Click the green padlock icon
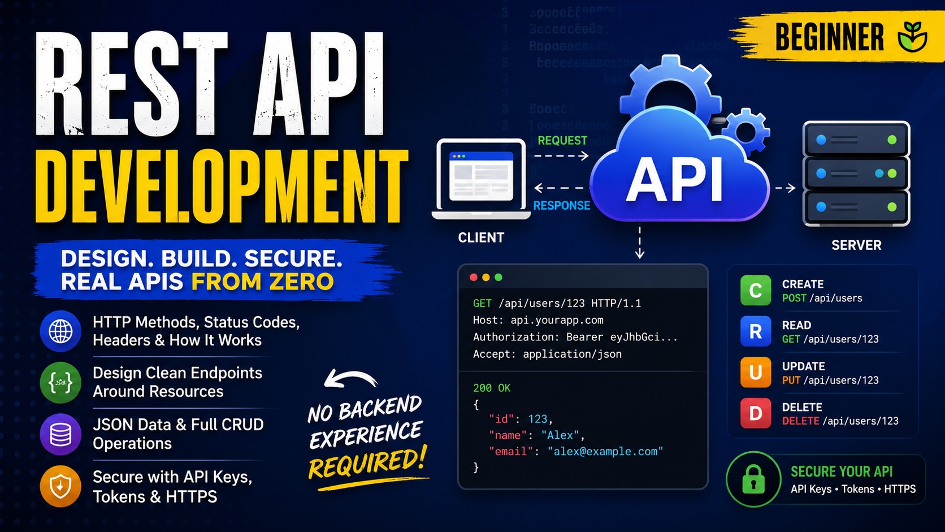 (753, 479)
